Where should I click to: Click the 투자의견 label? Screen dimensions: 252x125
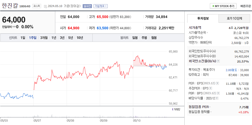[x=194, y=70]
